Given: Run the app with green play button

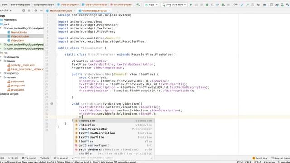Looking at the screenshot, I should 191,5.
